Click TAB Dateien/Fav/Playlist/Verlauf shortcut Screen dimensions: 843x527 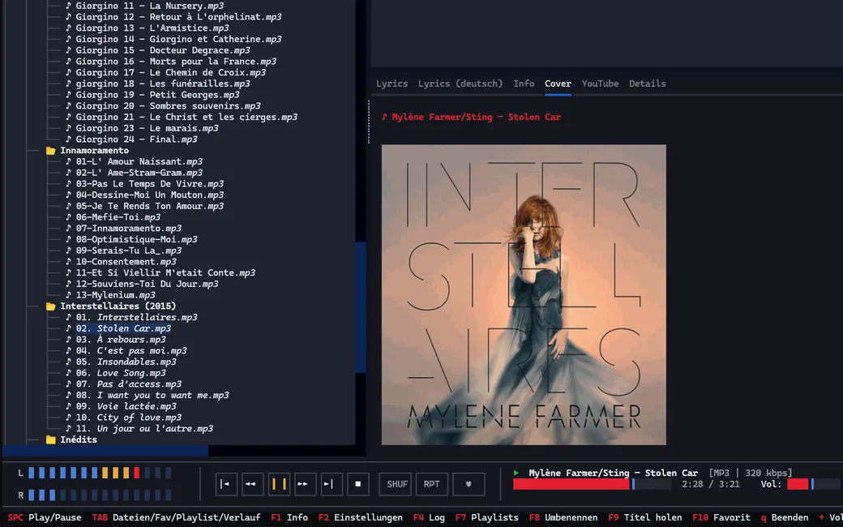(177, 518)
